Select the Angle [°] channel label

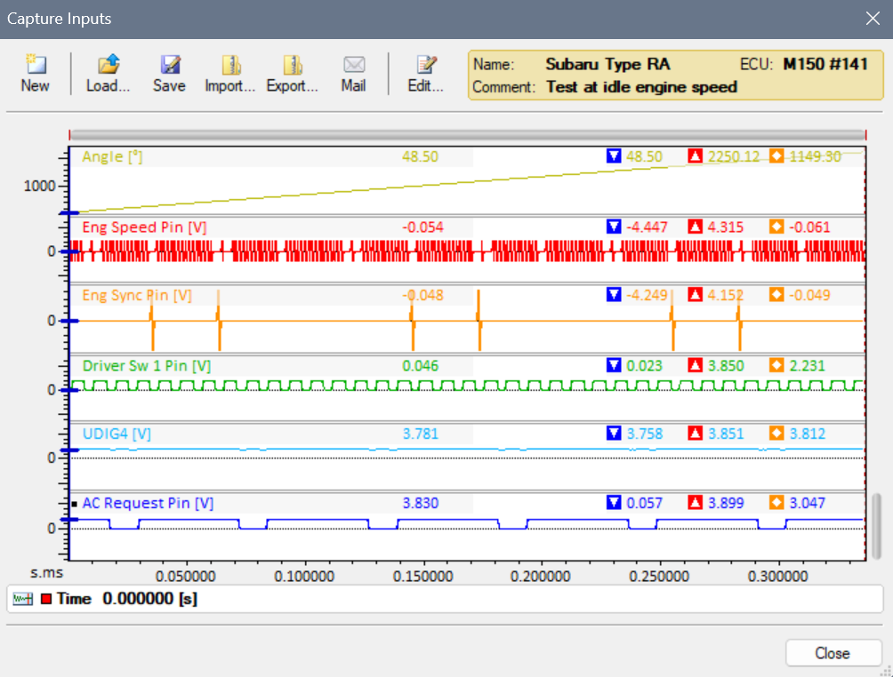point(112,156)
